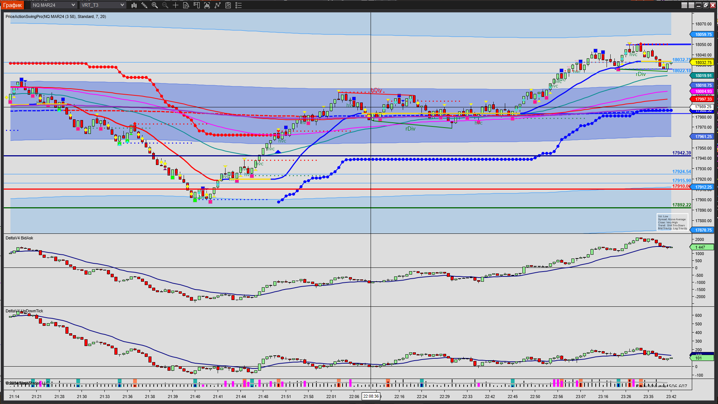Select the drawing tools pencil icon
This screenshot has height=404, width=718.
pyautogui.click(x=144, y=5)
